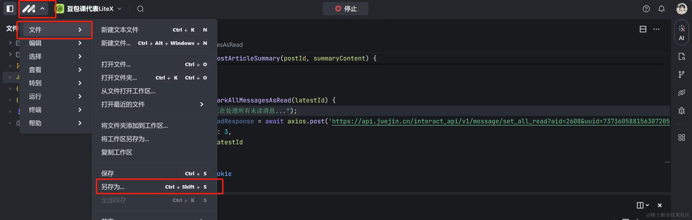Expand the first folder in the file tree

coord(10,43)
